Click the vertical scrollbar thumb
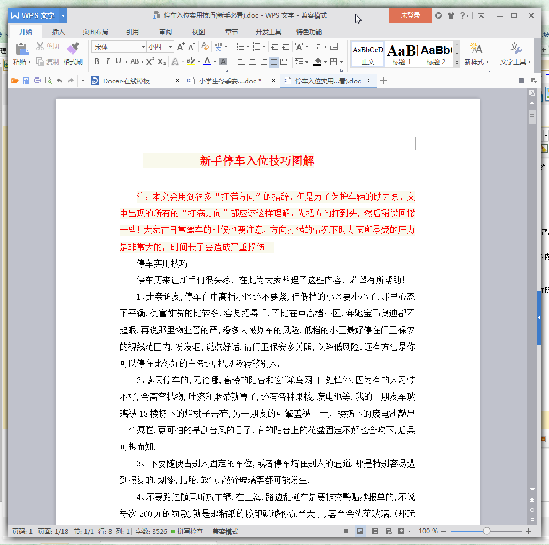This screenshot has height=545, width=549. click(532, 117)
